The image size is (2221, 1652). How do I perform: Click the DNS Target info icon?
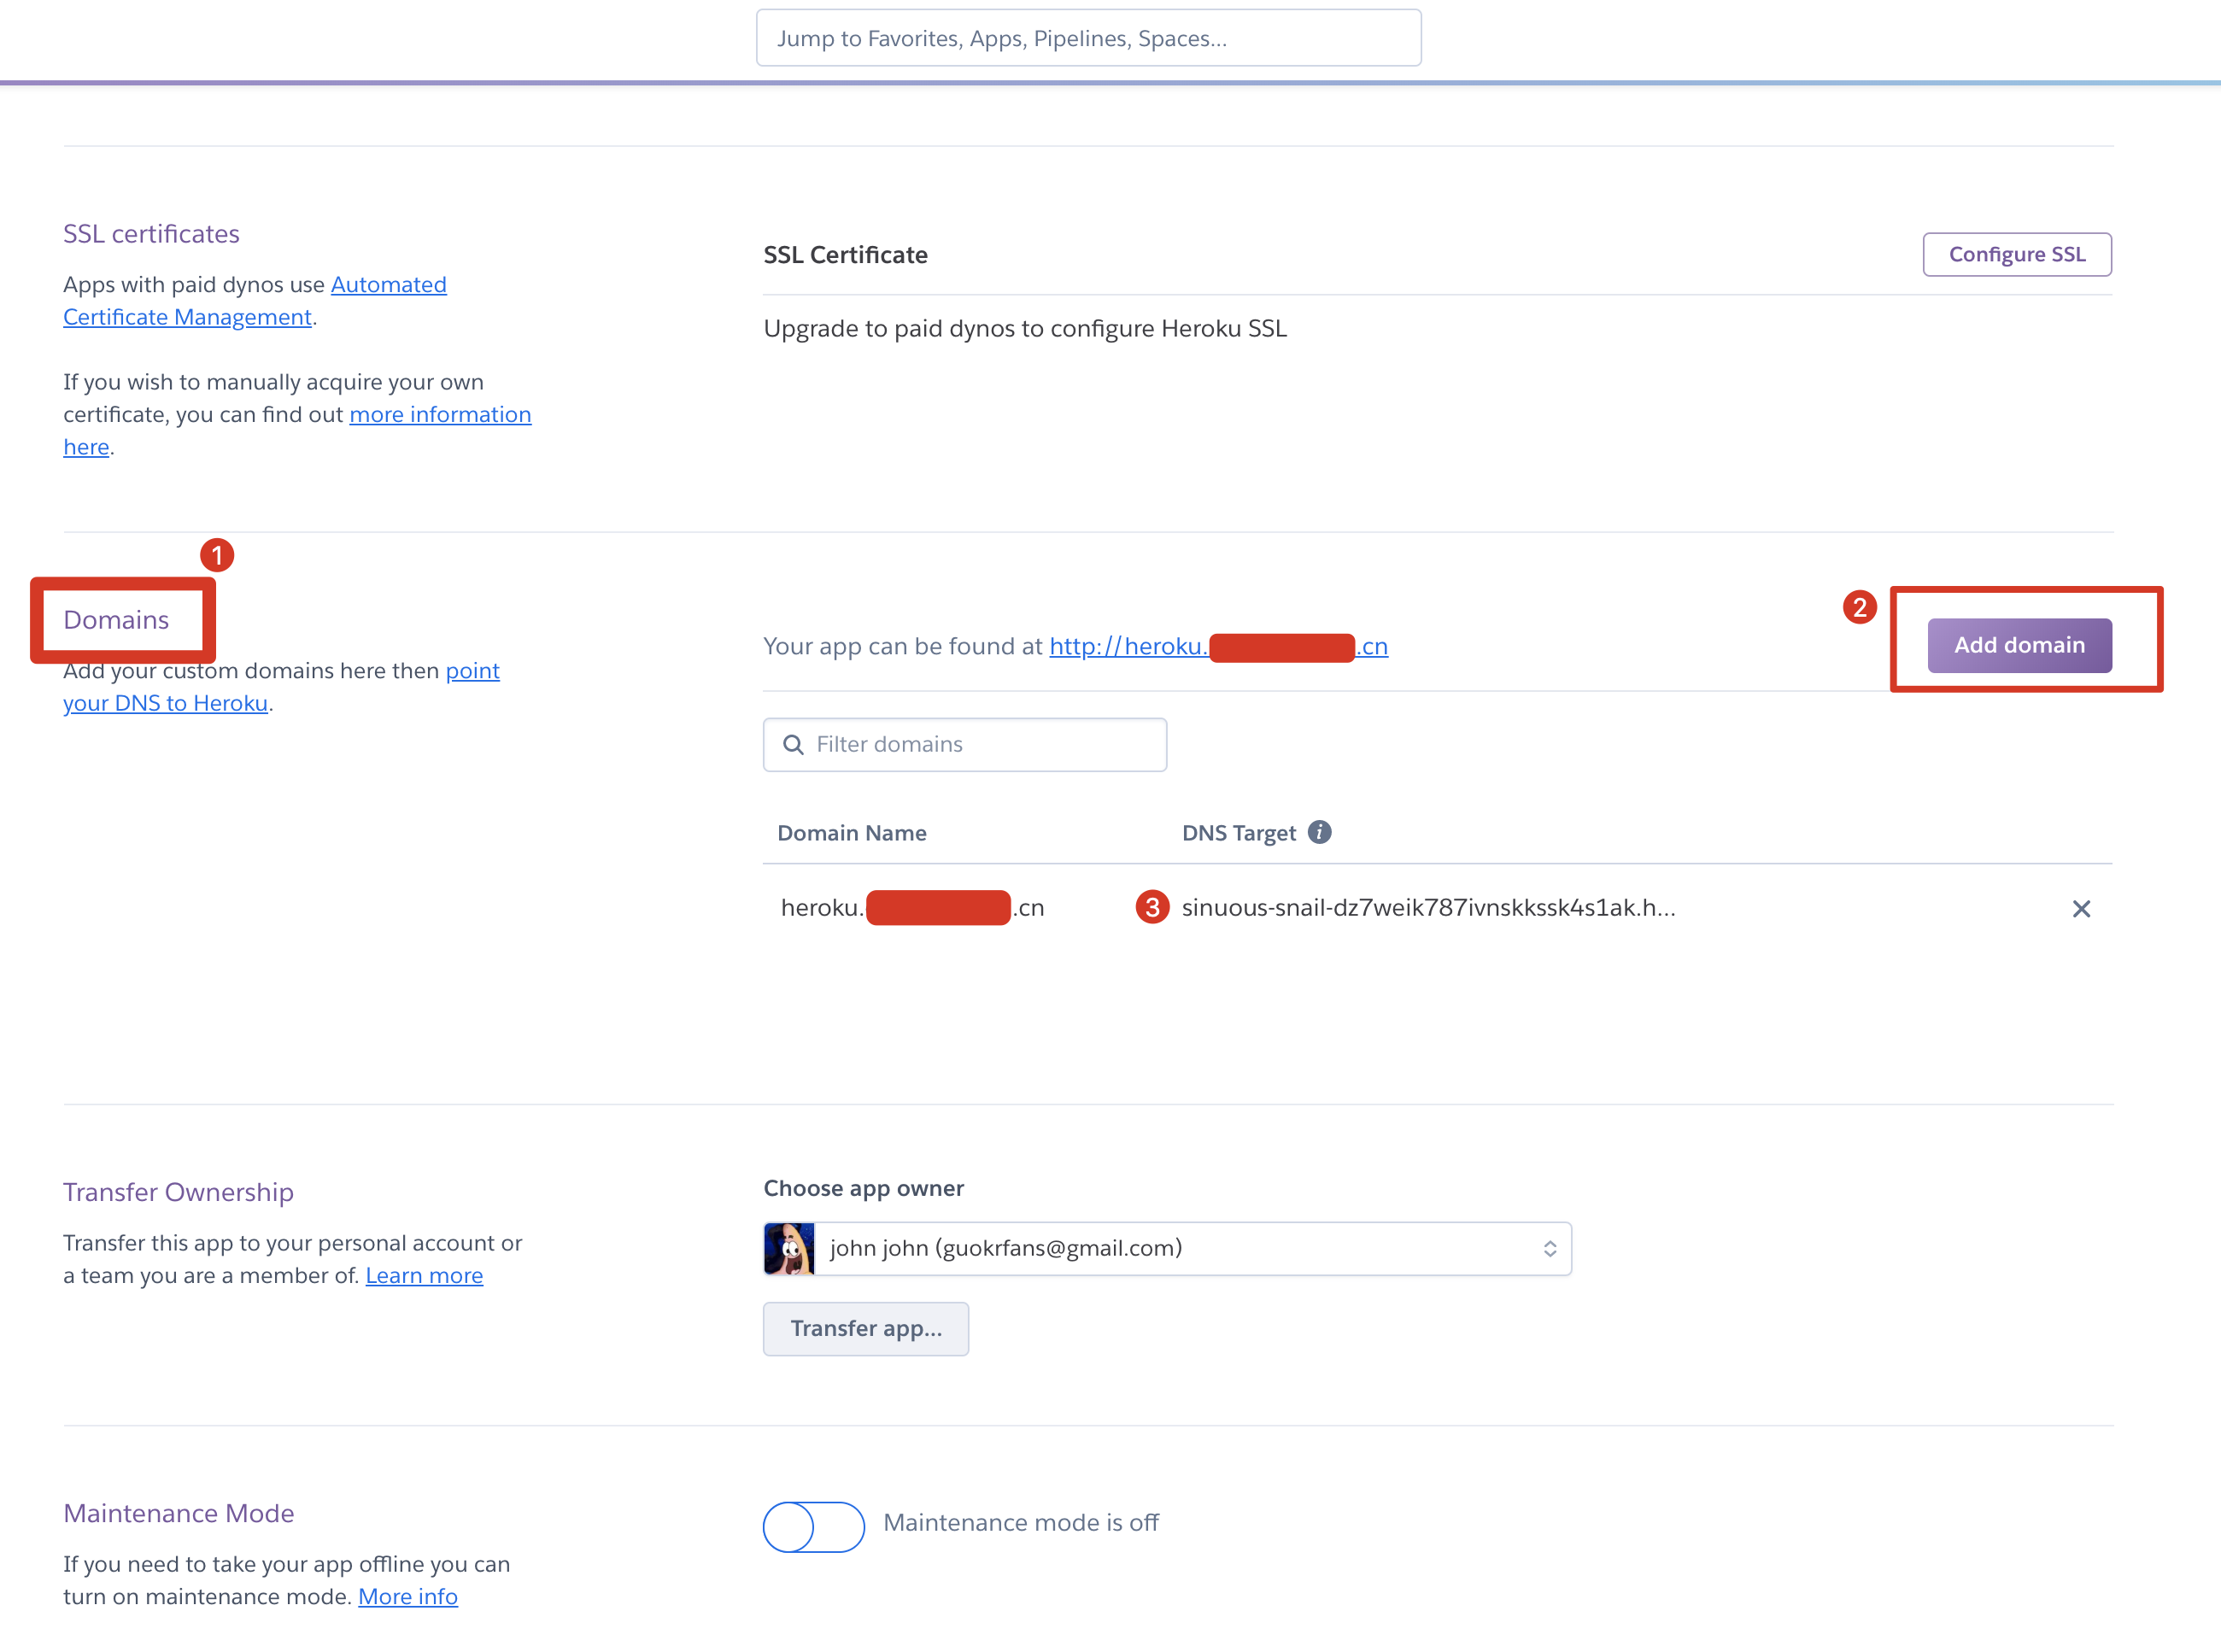pyautogui.click(x=1319, y=832)
